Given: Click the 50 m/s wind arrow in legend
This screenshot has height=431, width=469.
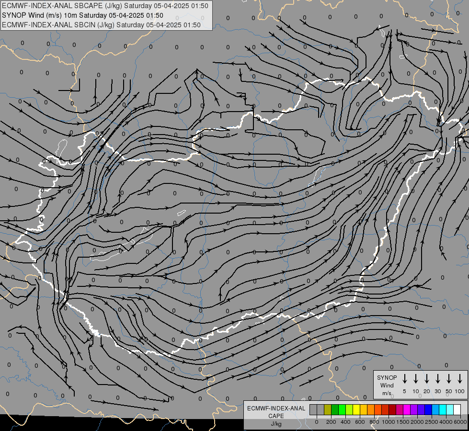Looking at the screenshot, I should point(449,379).
